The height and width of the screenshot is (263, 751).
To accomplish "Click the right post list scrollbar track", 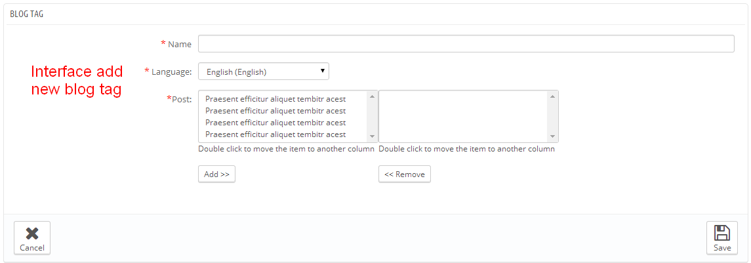I will (553, 117).
